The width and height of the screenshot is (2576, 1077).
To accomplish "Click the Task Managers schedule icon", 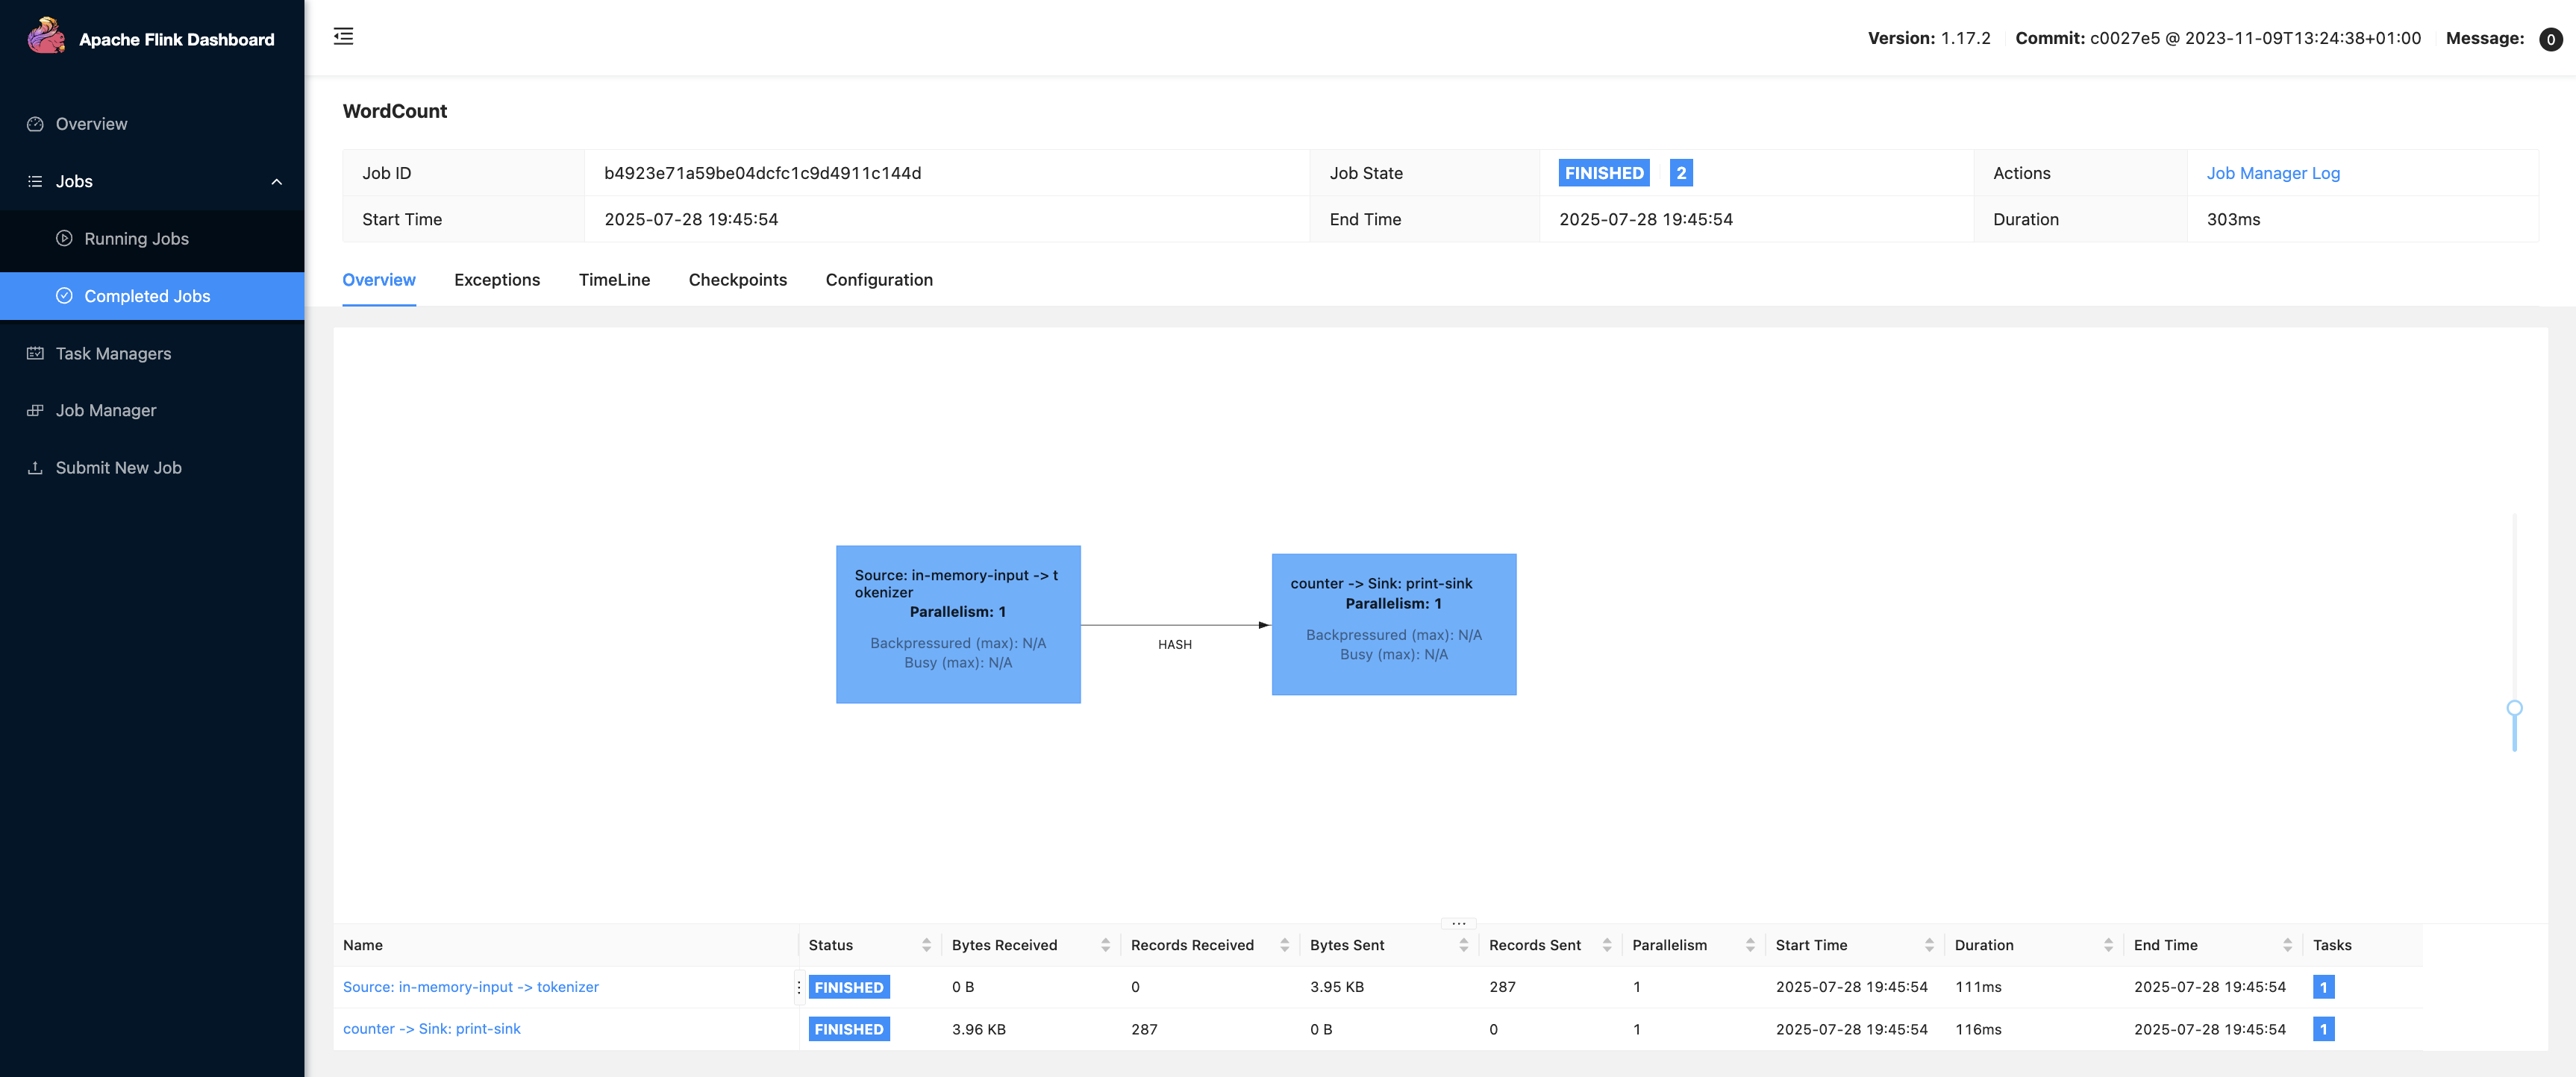I will 35,353.
